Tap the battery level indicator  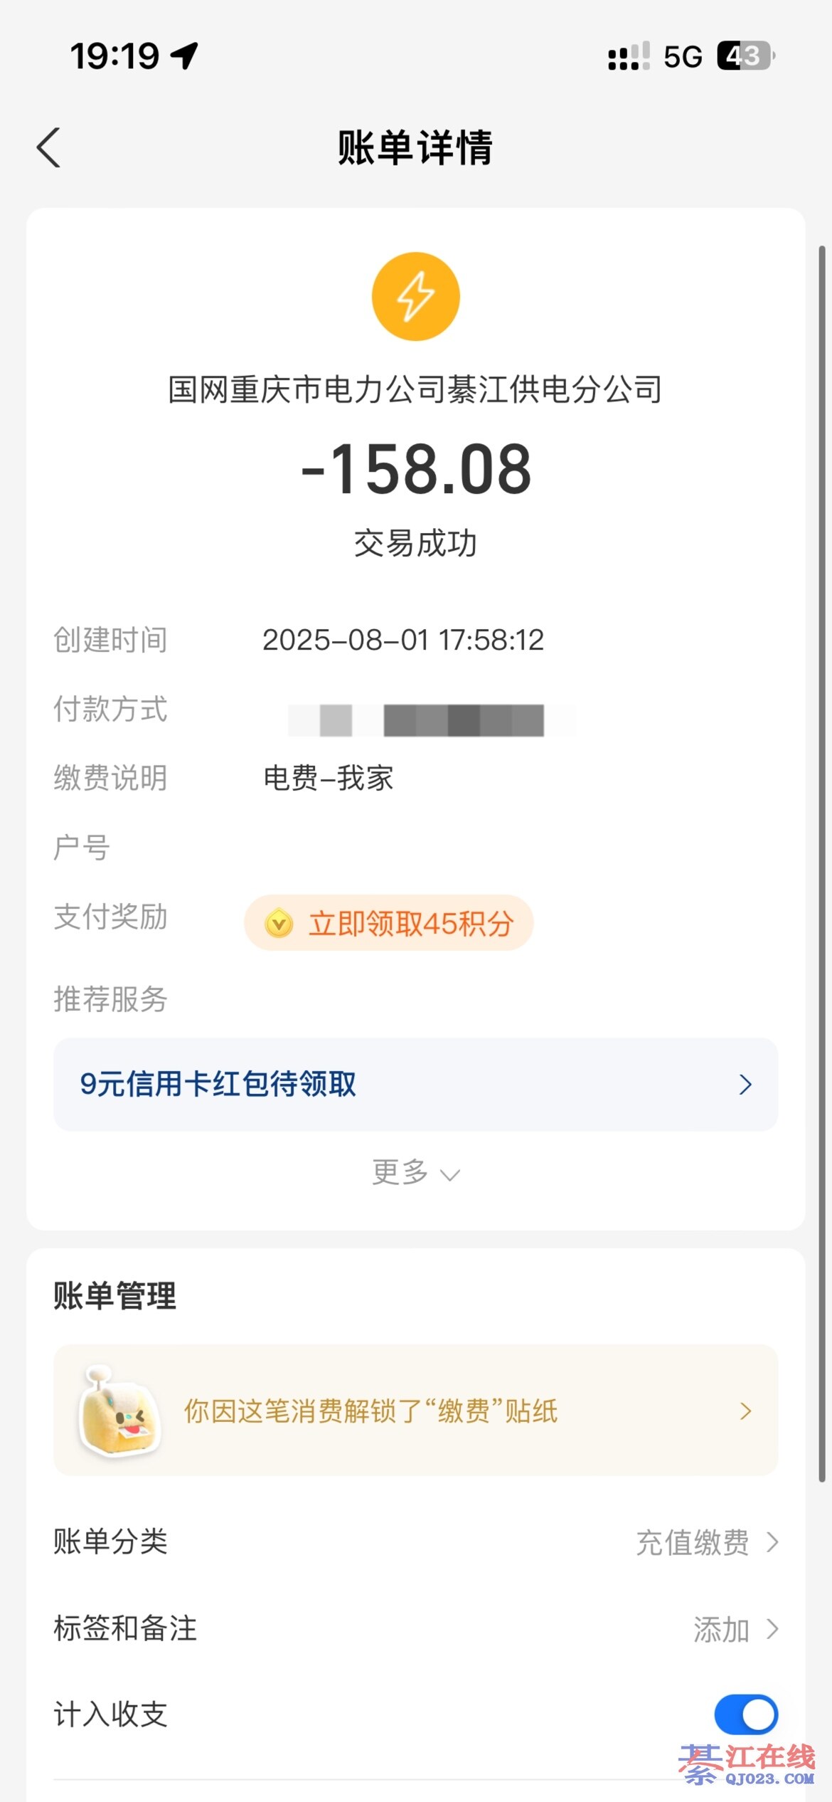click(x=745, y=56)
